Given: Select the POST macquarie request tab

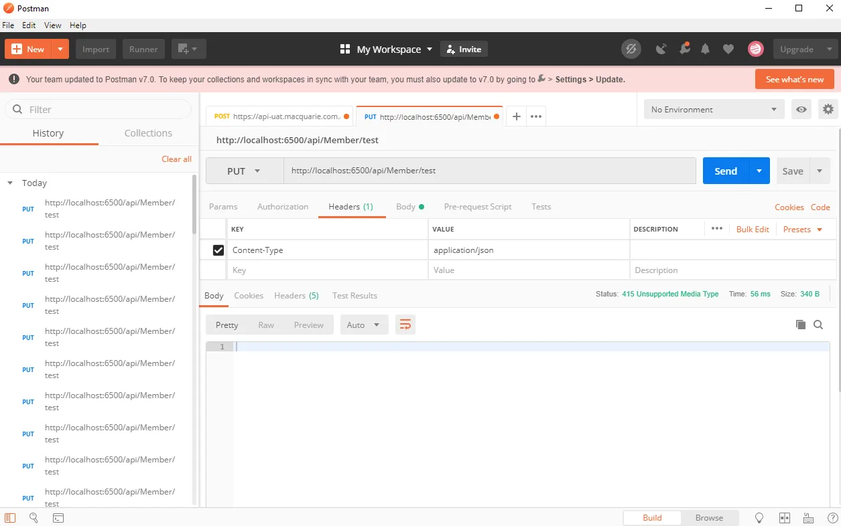Looking at the screenshot, I should [x=280, y=116].
